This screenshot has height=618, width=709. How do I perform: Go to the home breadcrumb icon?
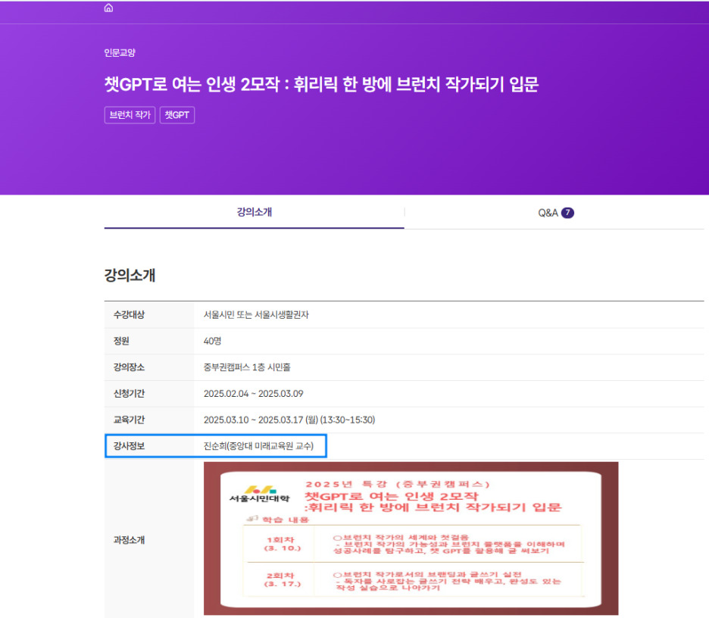(108, 8)
